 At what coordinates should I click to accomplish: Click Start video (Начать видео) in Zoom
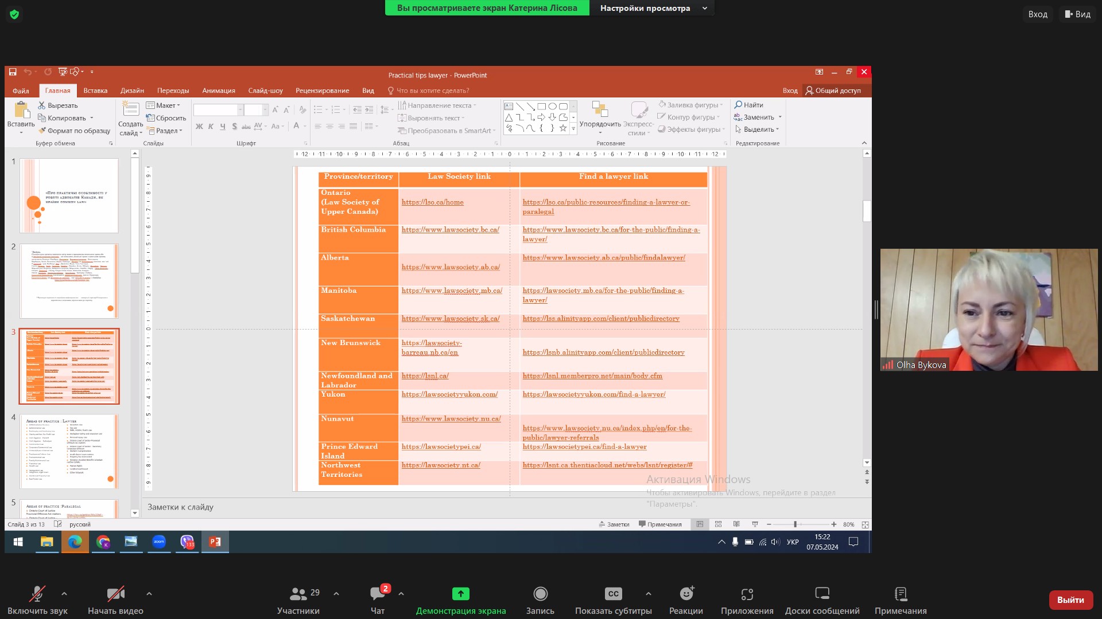(x=115, y=600)
